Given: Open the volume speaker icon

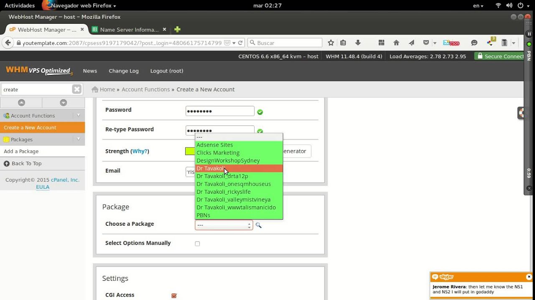Looking at the screenshot, I should coord(509,5).
